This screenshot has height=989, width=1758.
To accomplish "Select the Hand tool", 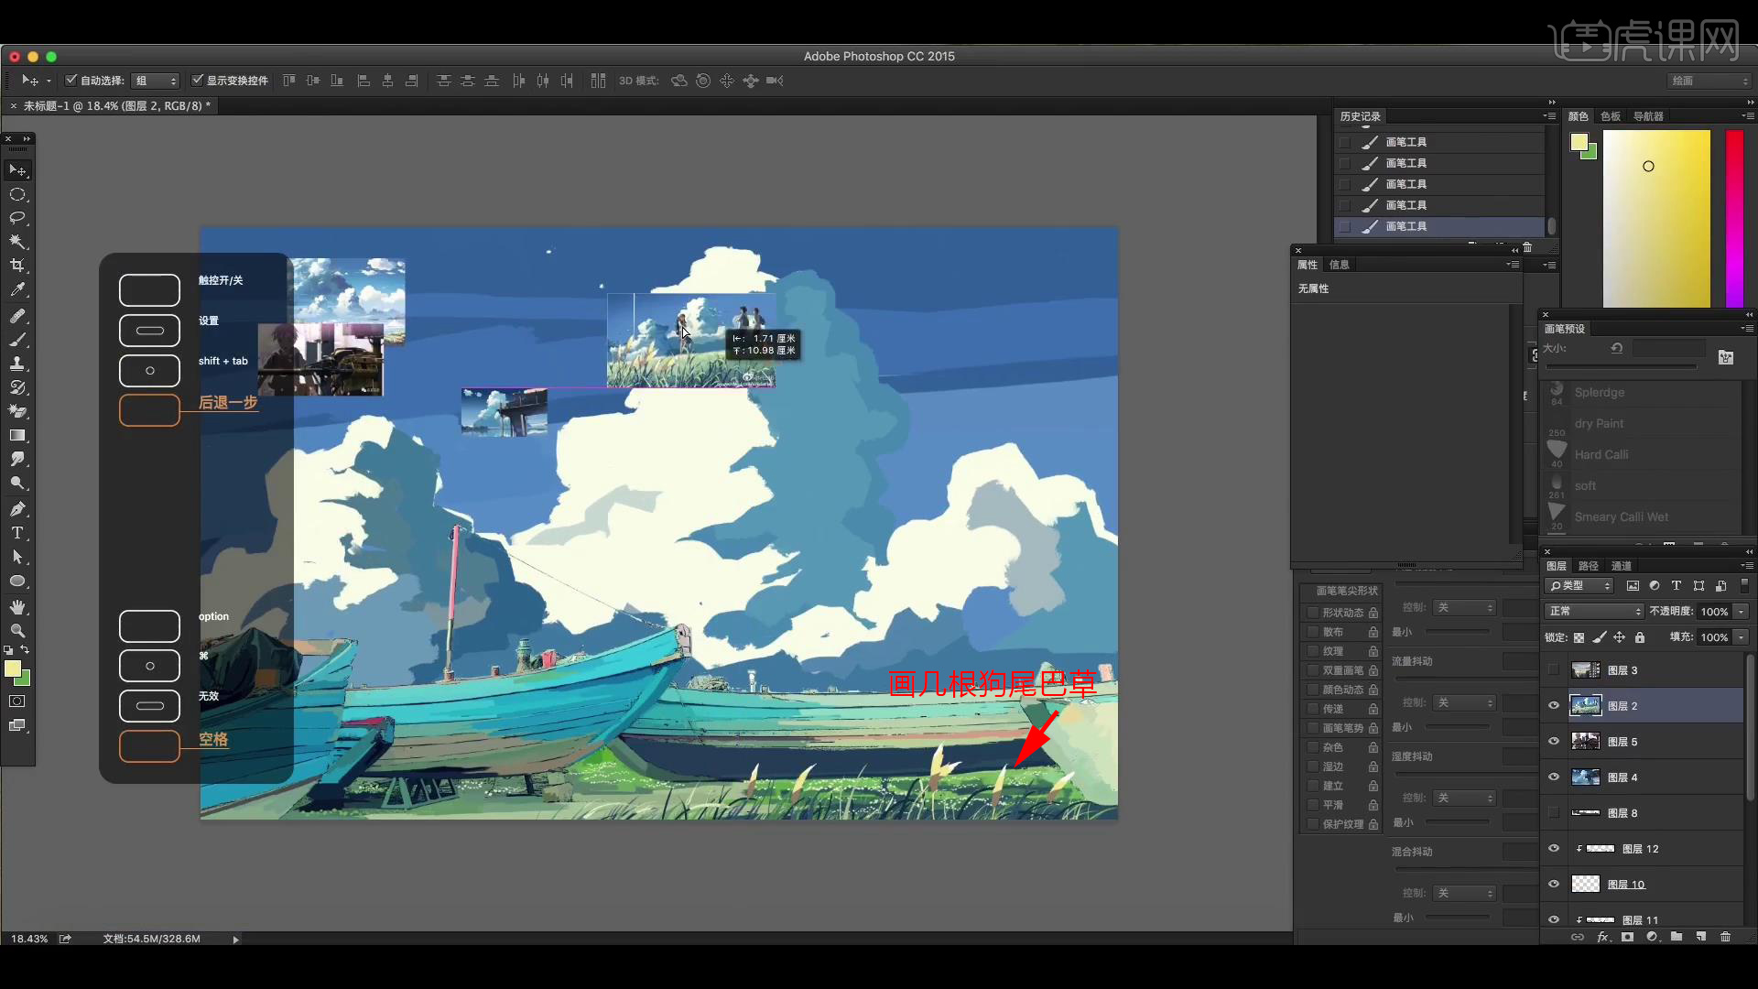I will pyautogui.click(x=17, y=607).
